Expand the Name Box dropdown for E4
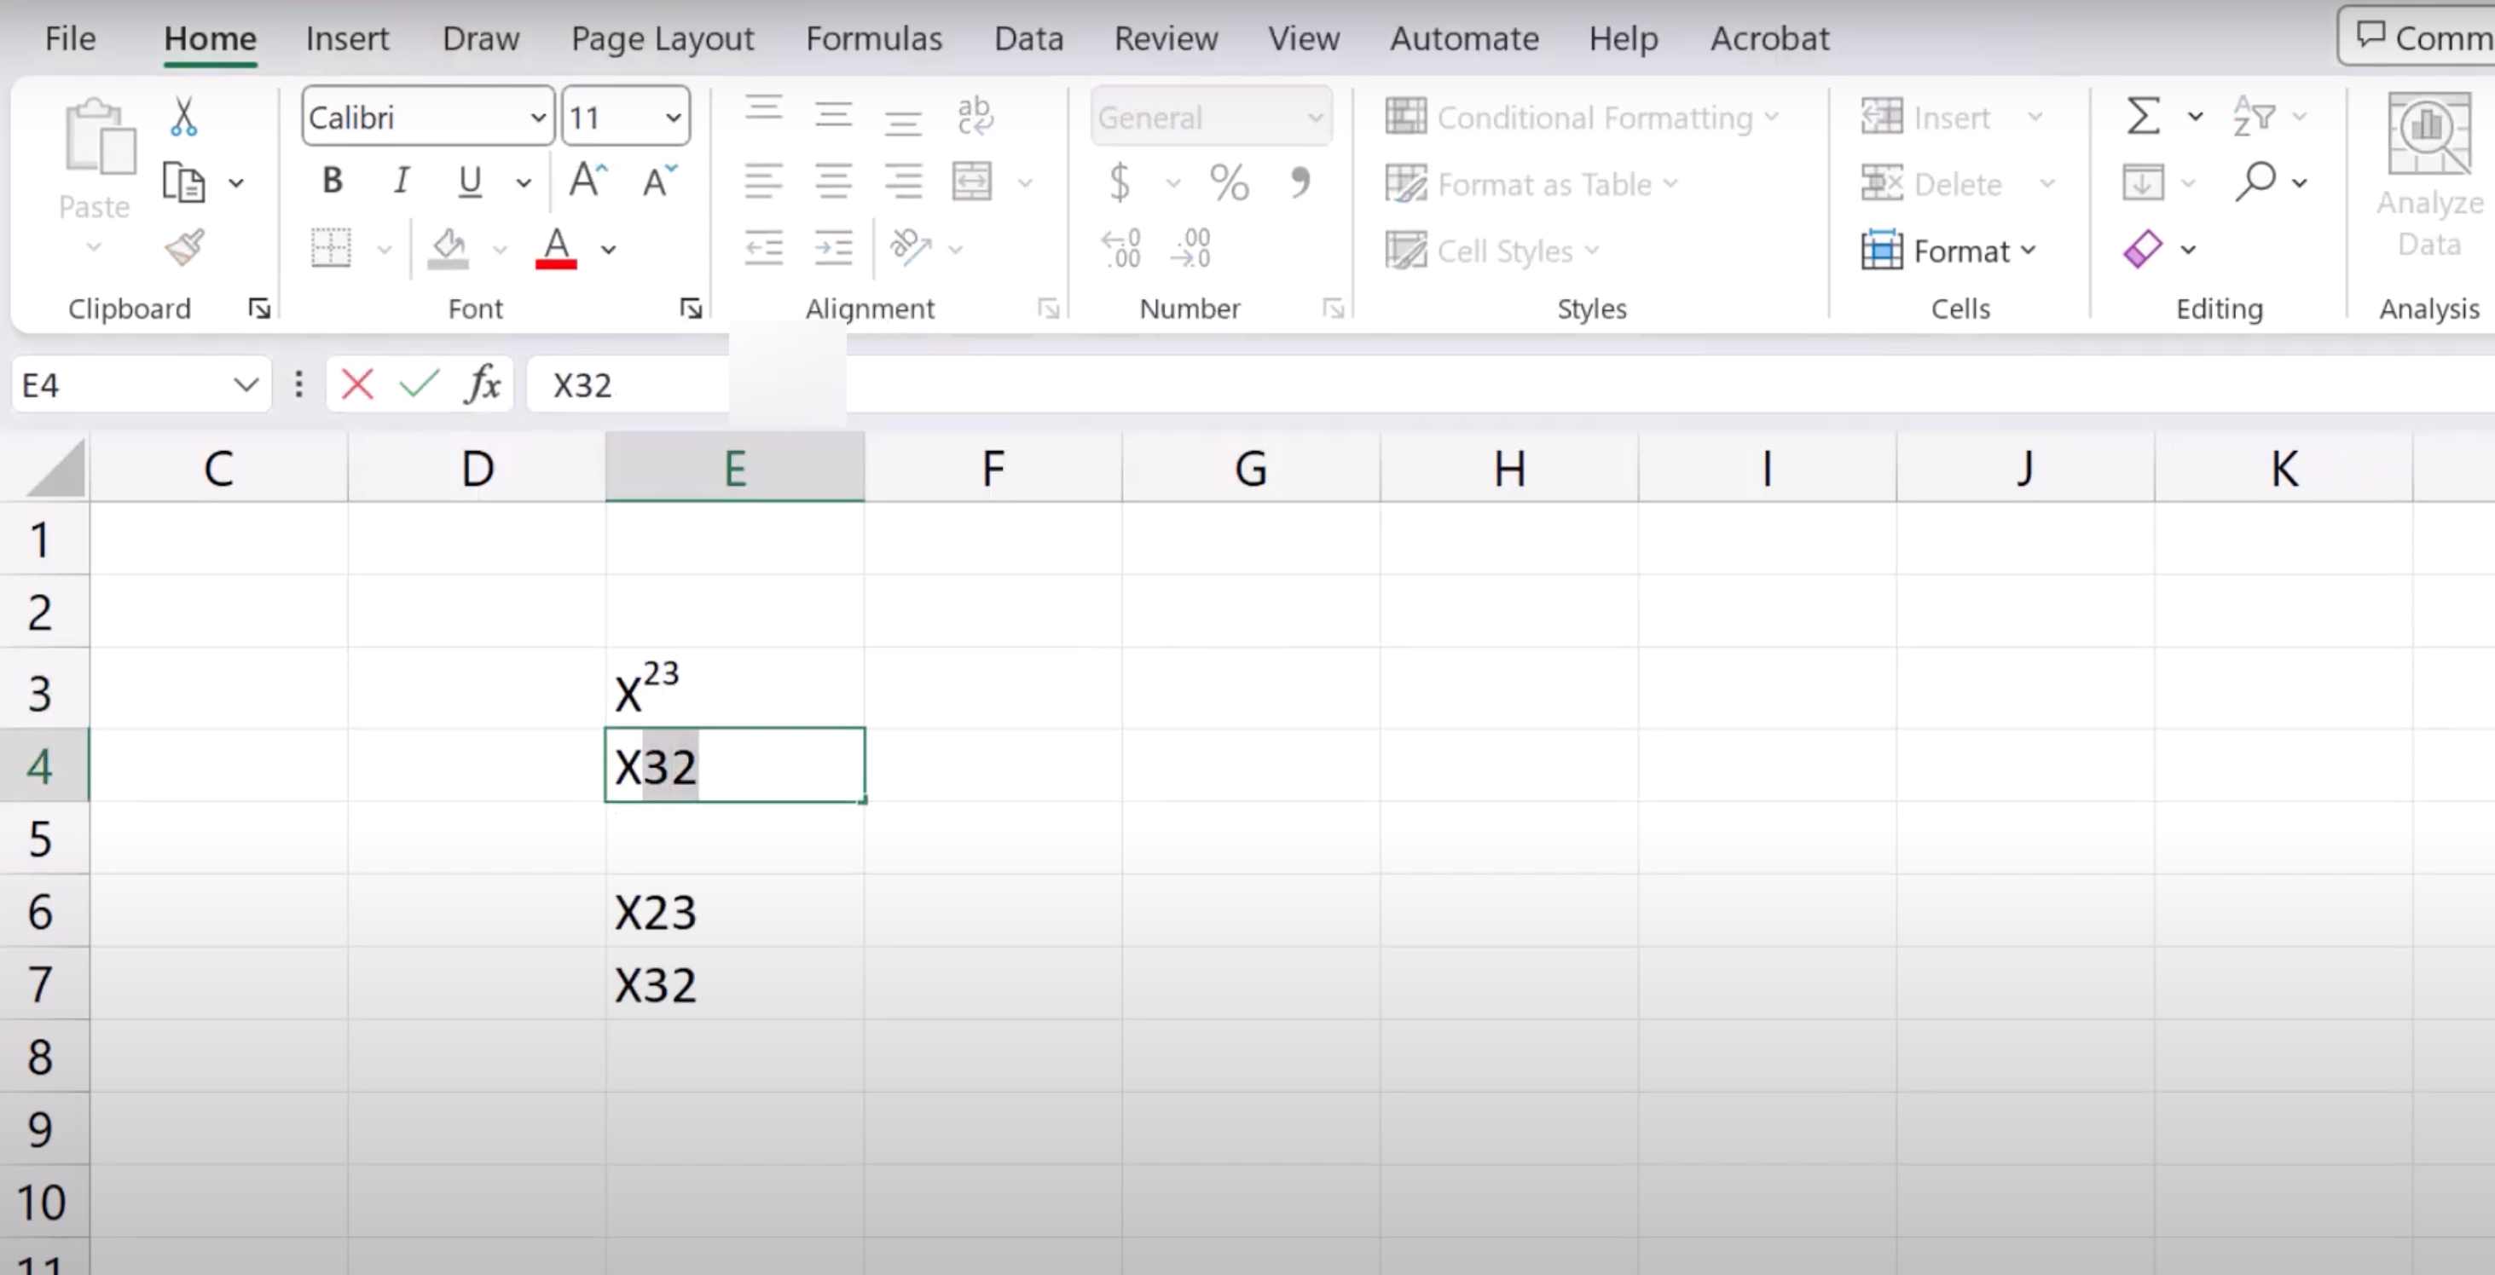The image size is (2495, 1275). pyautogui.click(x=246, y=385)
